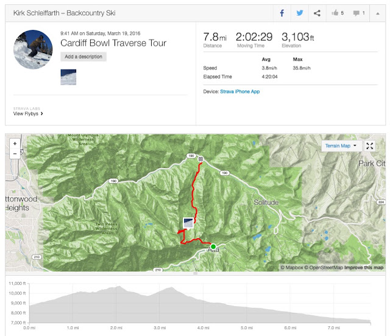Open the Strava iPhone App link
Screen dimensions: 390x336
point(239,91)
